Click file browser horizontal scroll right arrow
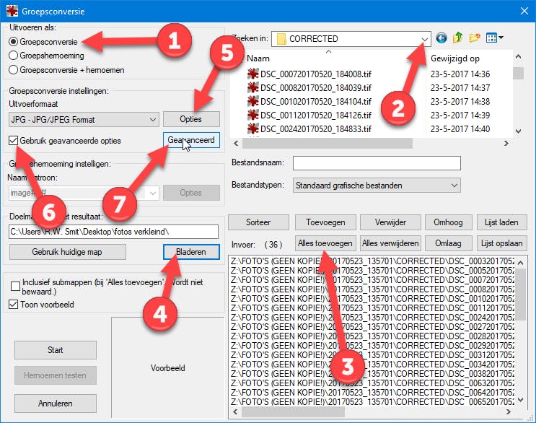Image resolution: width=536 pixels, height=423 pixels. point(506,143)
